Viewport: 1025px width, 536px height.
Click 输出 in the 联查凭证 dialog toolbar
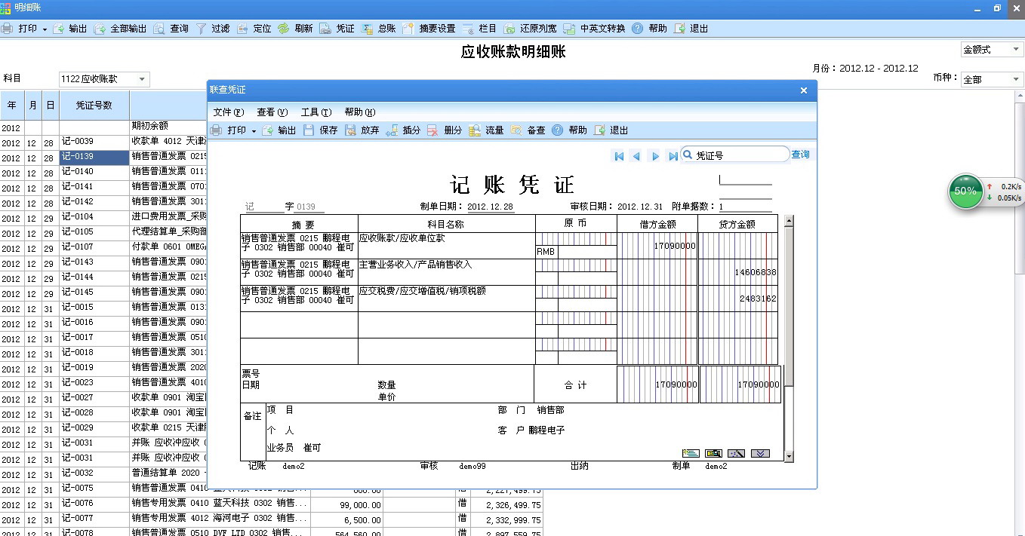[279, 130]
